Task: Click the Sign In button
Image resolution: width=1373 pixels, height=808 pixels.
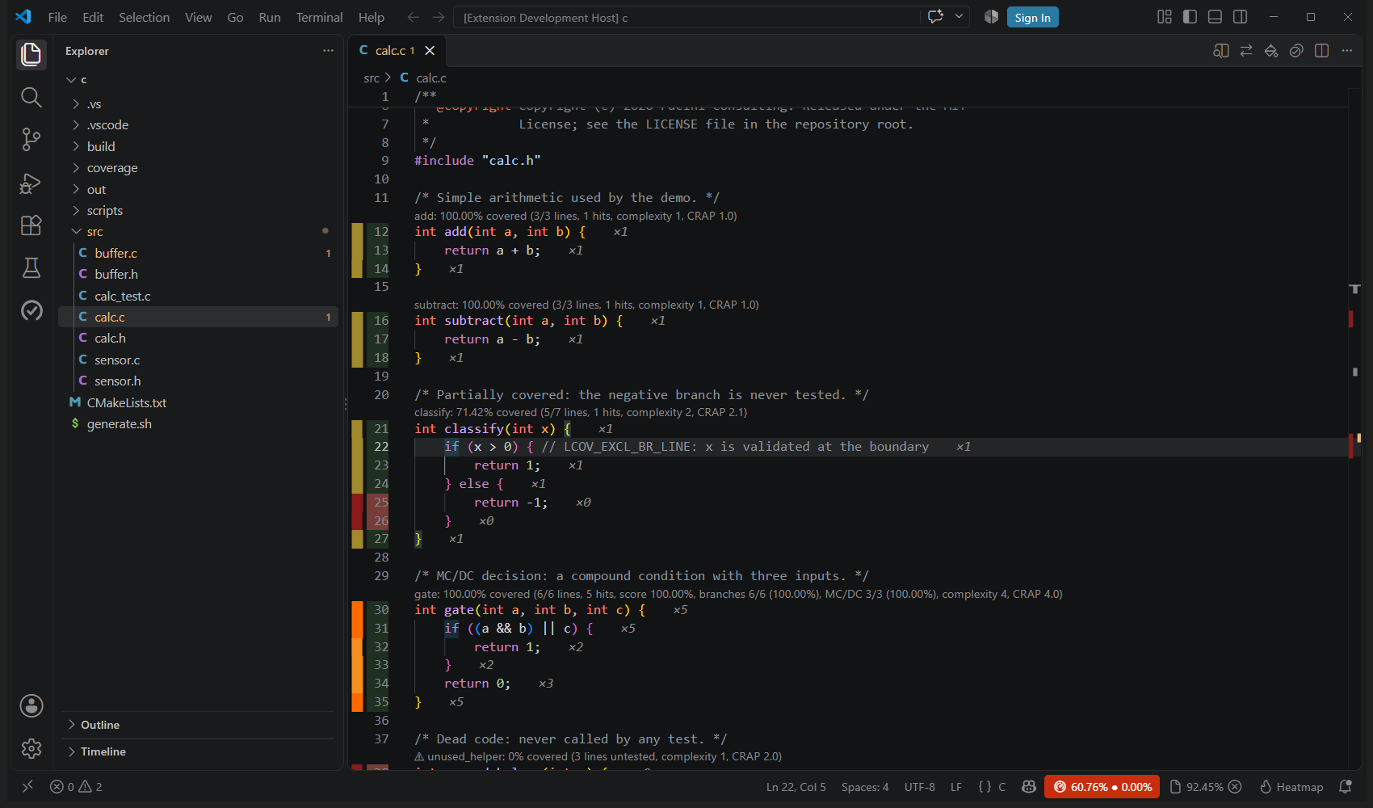Action: tap(1032, 17)
